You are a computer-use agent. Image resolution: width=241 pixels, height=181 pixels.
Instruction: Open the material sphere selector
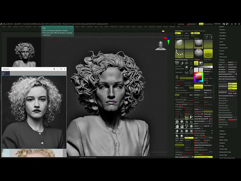tap(198, 44)
